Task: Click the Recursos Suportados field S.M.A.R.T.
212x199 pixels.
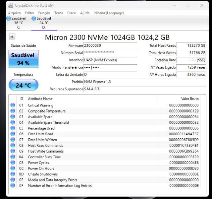Action: (x=144, y=89)
